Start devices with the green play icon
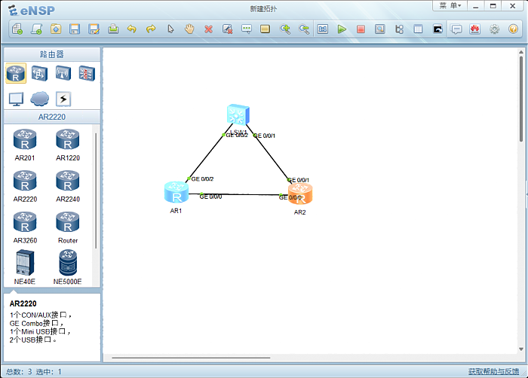Screen dimensions: 528x378 click(342, 29)
